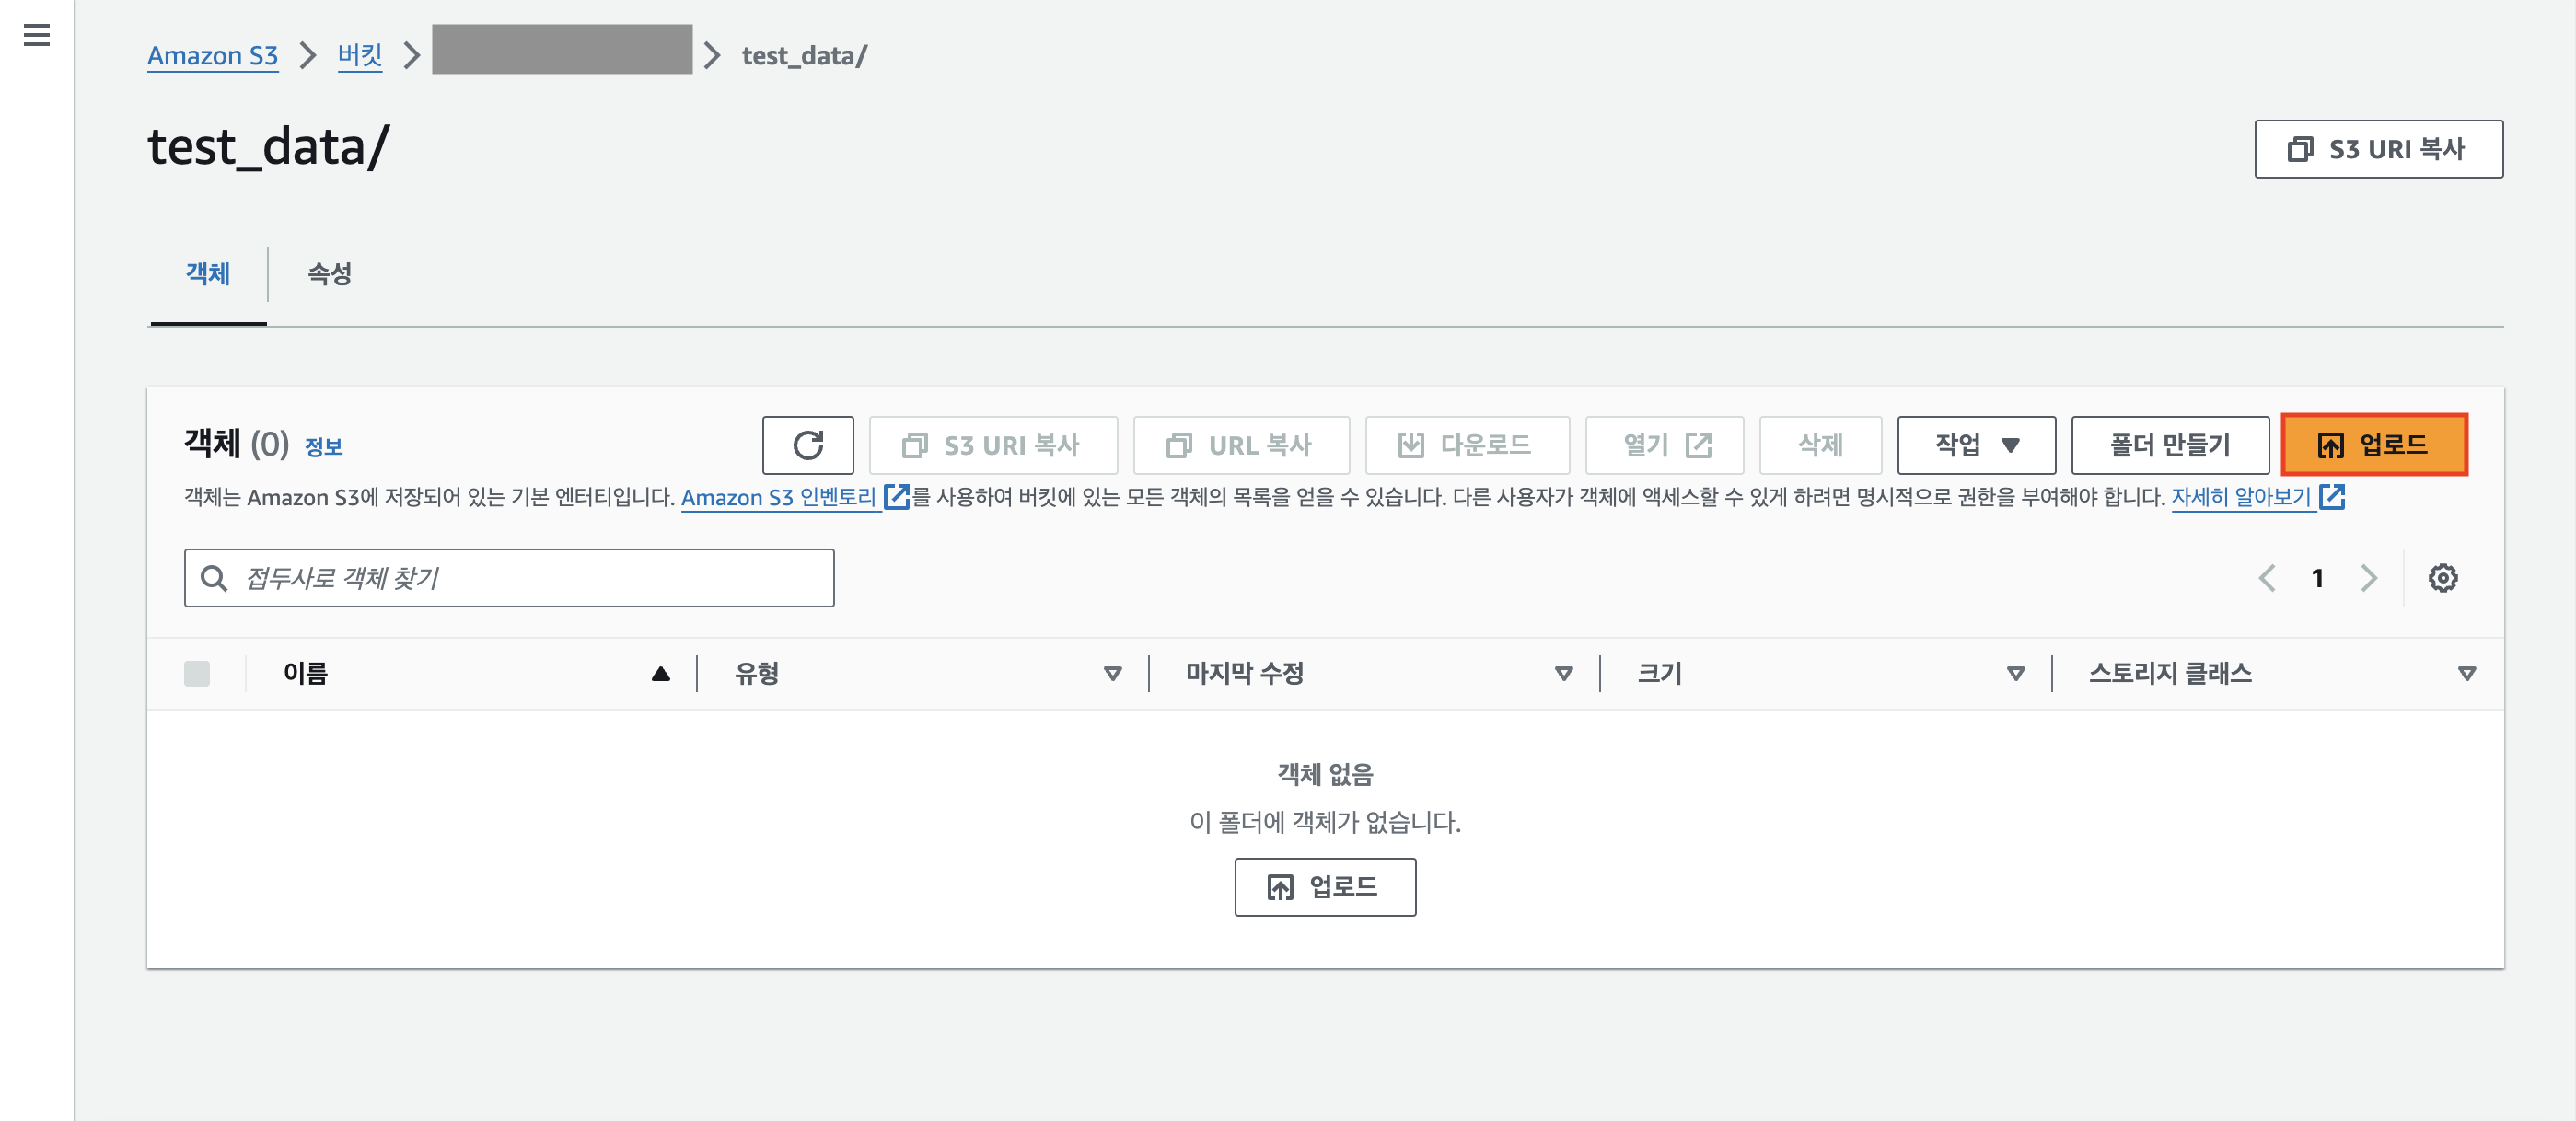Viewport: 2576px width, 1121px height.
Task: Open 스토리지 클래스 column sort arrow
Action: pyautogui.click(x=2466, y=674)
